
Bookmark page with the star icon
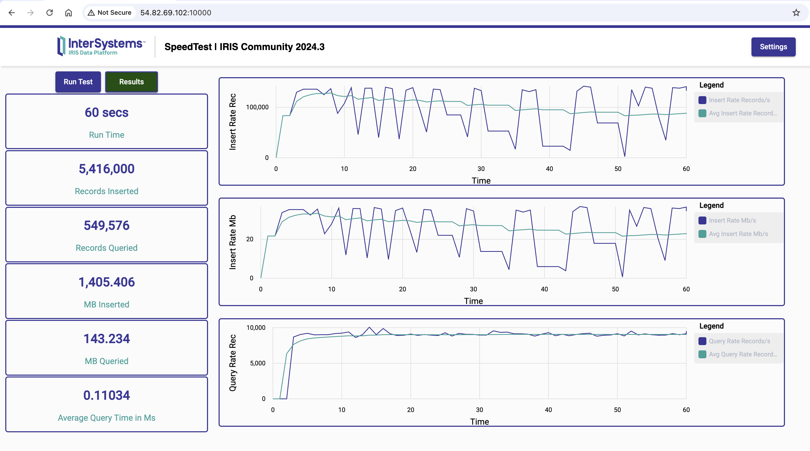point(796,13)
